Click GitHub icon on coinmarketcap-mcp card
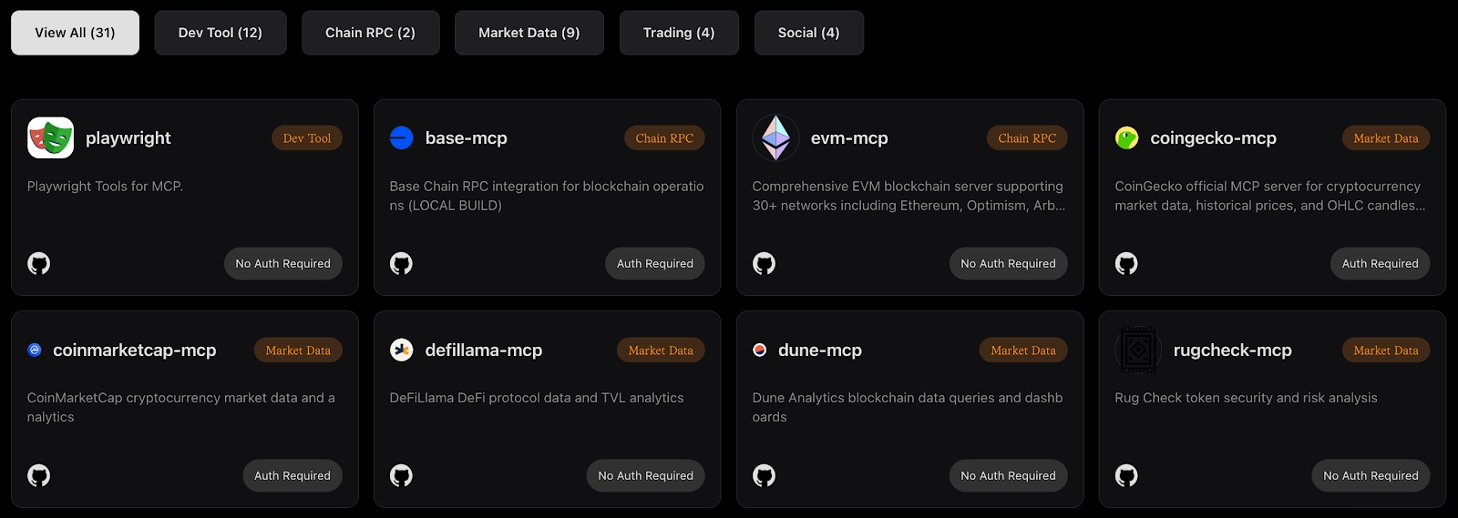Image resolution: width=1458 pixels, height=518 pixels. coord(38,475)
